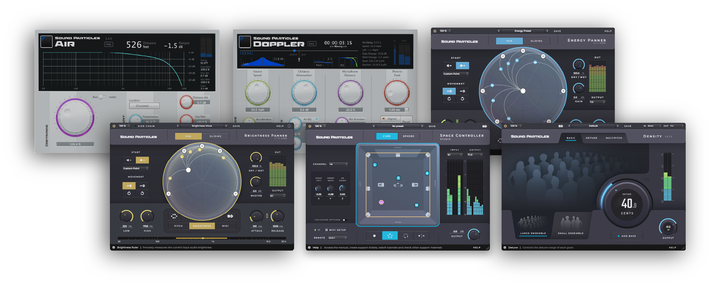Click the Start from-speaker icon in Brightness Panner
This screenshot has height=285, width=714.
[129, 160]
